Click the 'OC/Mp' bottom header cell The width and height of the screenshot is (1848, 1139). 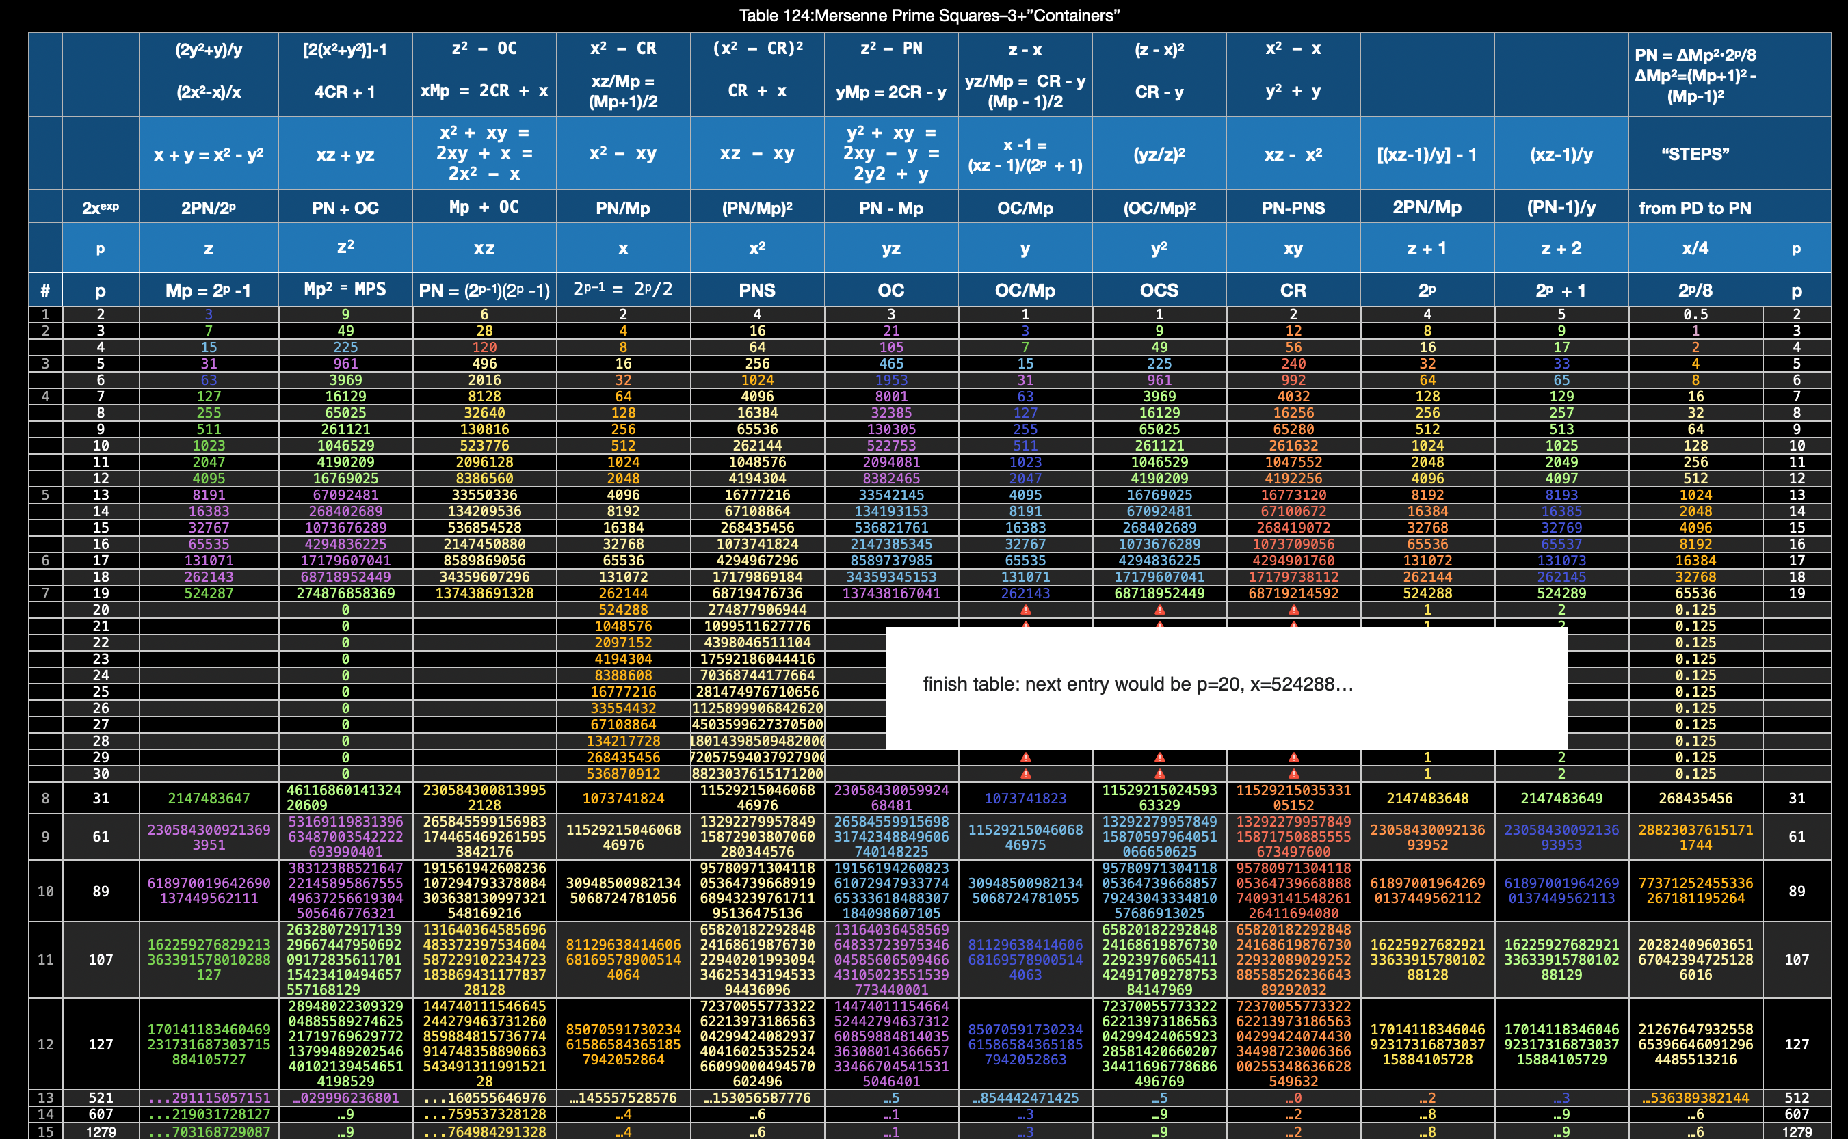pos(1025,290)
